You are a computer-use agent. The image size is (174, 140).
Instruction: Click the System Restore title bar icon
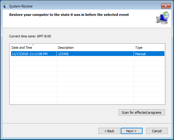click(6, 6)
